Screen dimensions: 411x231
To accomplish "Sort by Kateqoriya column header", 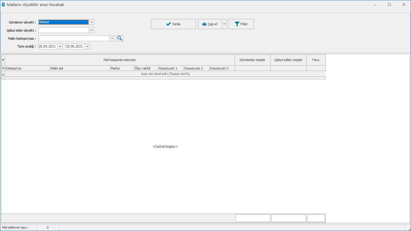I will pyautogui.click(x=27, y=68).
